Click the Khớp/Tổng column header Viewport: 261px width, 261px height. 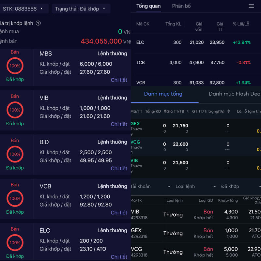[x=228, y=200]
